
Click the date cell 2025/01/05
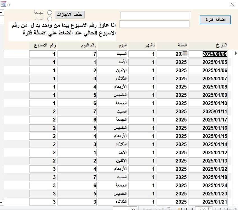click(208, 62)
